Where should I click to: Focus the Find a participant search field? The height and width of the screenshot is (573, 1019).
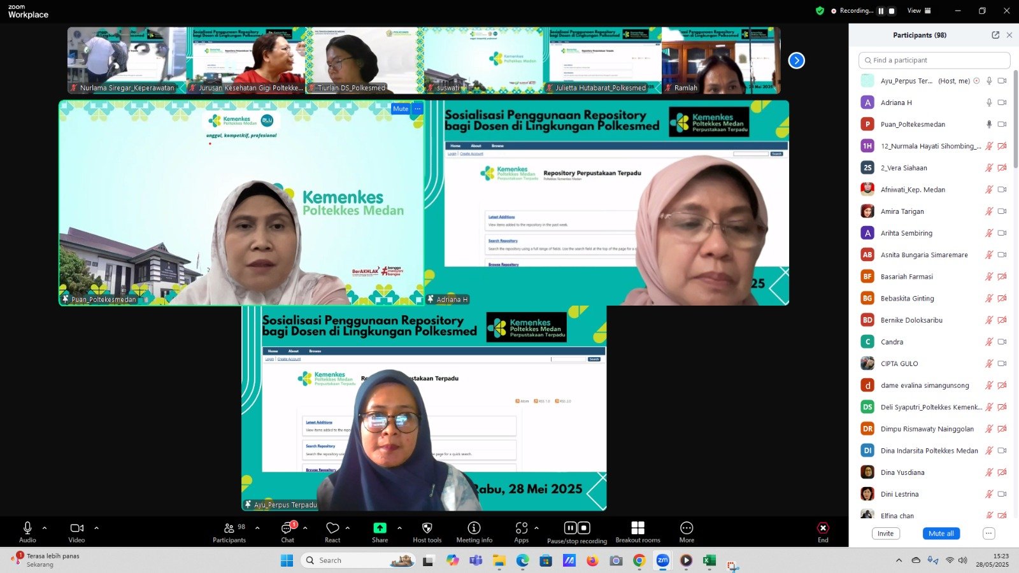coord(934,60)
